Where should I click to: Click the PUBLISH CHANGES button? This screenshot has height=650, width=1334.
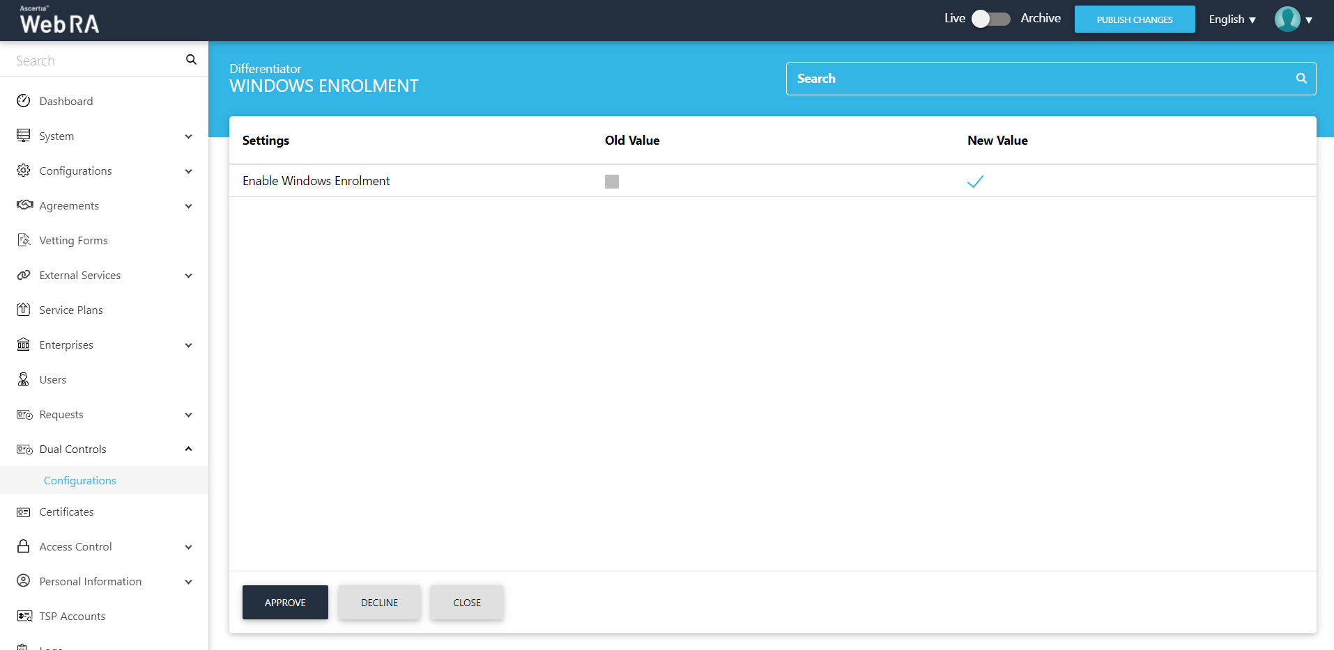pos(1134,19)
